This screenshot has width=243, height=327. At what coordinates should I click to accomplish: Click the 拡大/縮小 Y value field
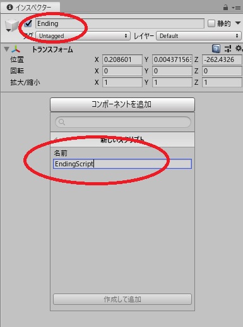[x=172, y=82]
